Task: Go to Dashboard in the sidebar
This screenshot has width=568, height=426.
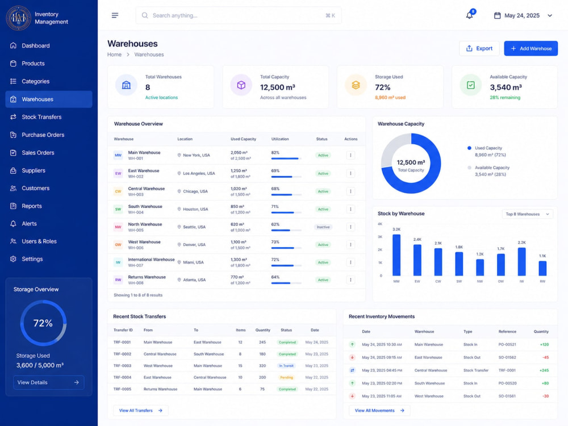Action: coord(48,45)
